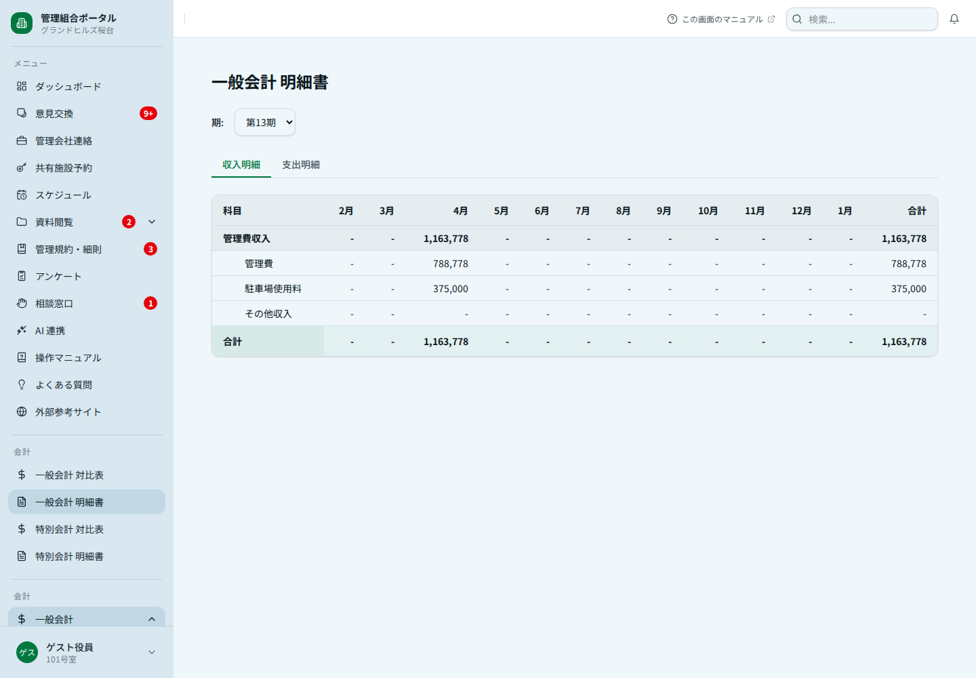
Task: Go to スケジュール menu item
Action: tap(87, 195)
